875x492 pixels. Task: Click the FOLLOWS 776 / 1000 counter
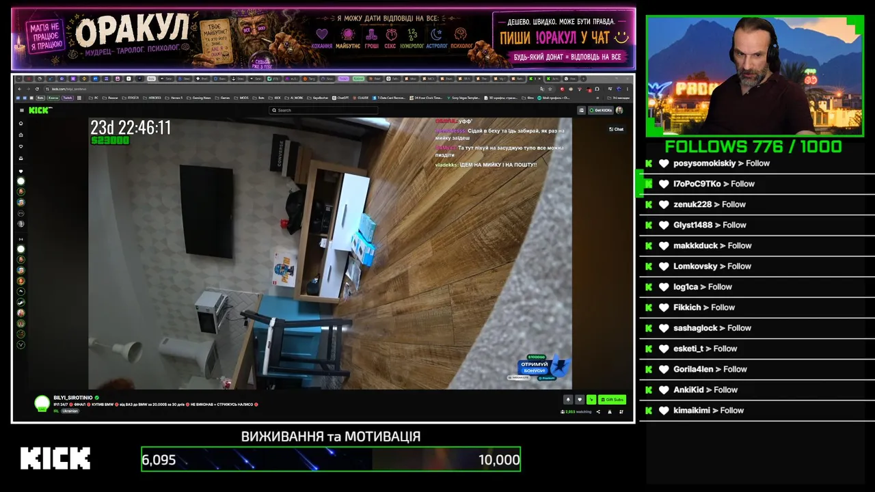pyautogui.click(x=753, y=146)
